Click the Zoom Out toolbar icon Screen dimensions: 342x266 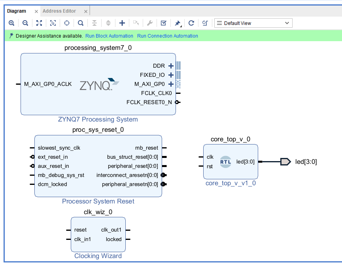(25, 23)
